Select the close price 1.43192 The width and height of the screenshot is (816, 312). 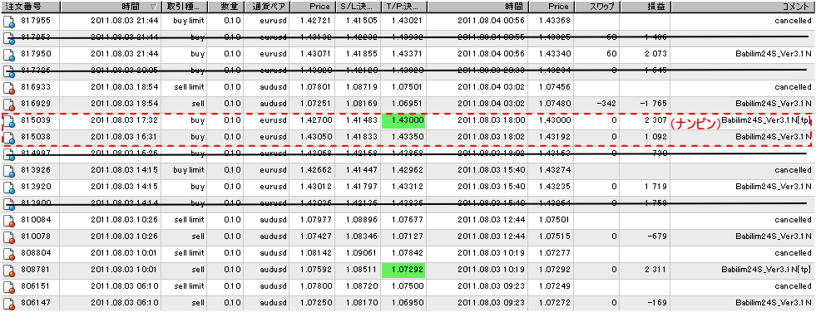(556, 137)
